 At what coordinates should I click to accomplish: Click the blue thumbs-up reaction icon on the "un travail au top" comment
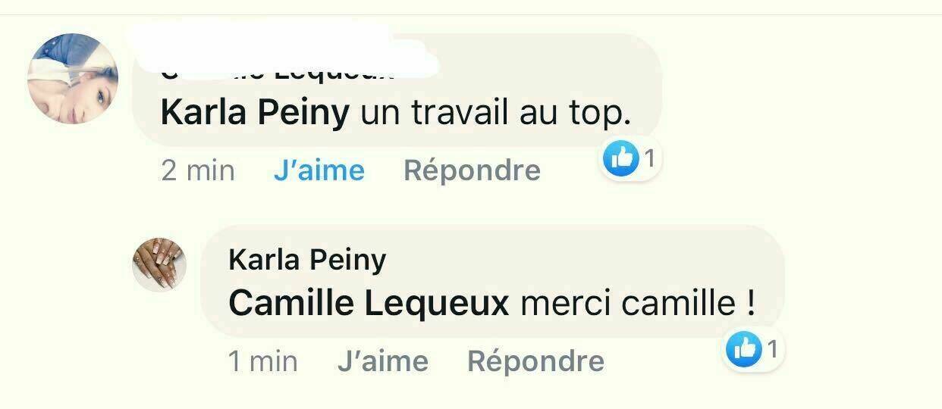coord(621,158)
